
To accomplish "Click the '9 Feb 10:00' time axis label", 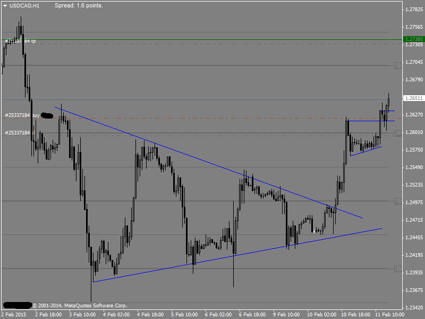I will pos(286,315).
